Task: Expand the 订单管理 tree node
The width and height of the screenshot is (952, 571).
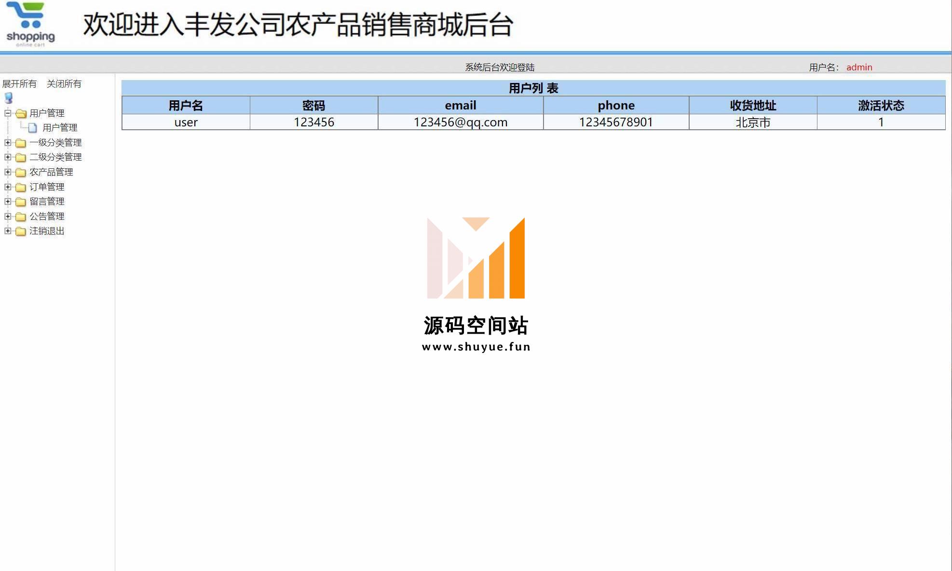Action: [8, 187]
